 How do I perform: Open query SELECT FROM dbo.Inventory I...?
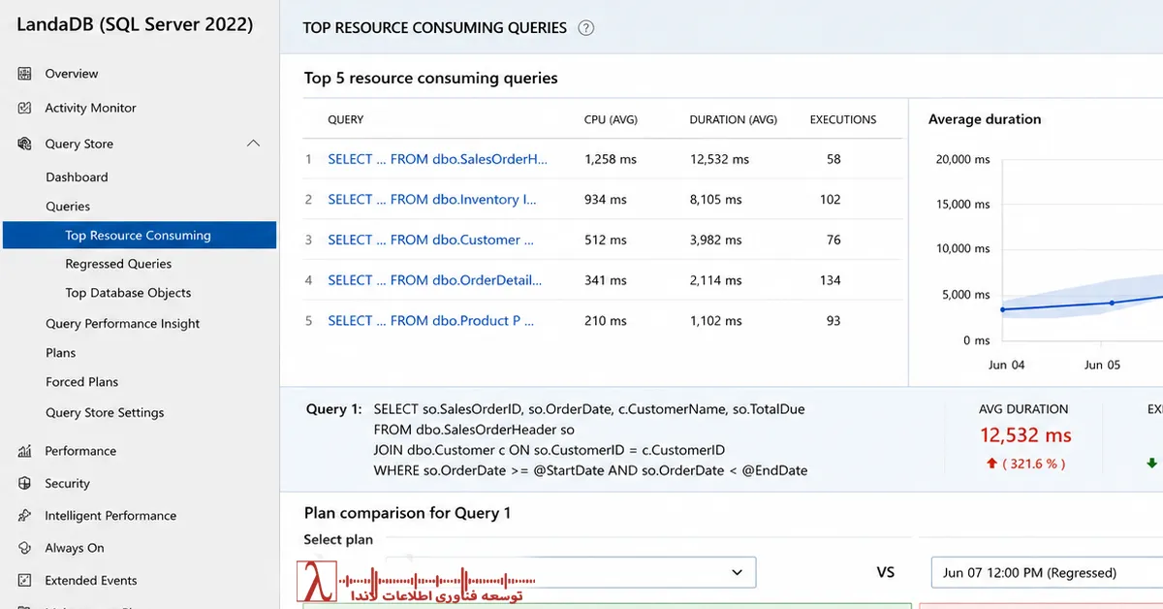point(432,199)
